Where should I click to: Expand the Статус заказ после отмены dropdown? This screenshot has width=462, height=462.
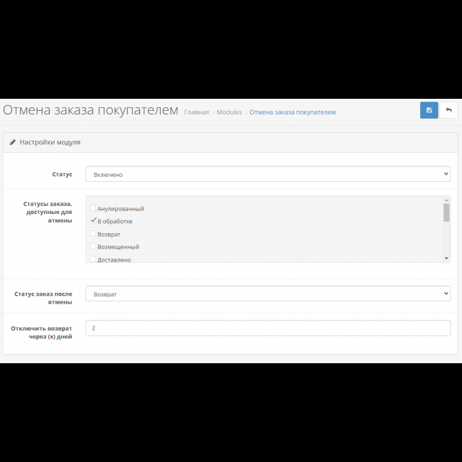267,294
